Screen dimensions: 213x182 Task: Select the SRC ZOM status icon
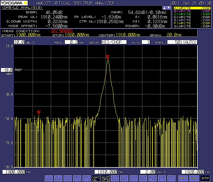click(x=77, y=178)
